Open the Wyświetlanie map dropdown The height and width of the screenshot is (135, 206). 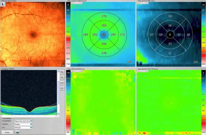point(23,121)
